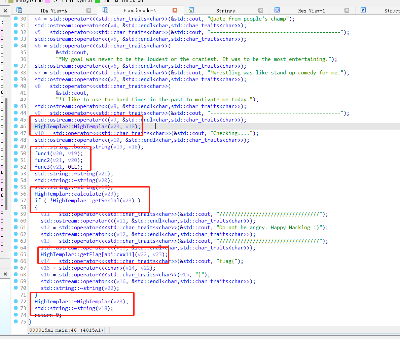Toggle breakpoint dot on line 56

point(16,194)
